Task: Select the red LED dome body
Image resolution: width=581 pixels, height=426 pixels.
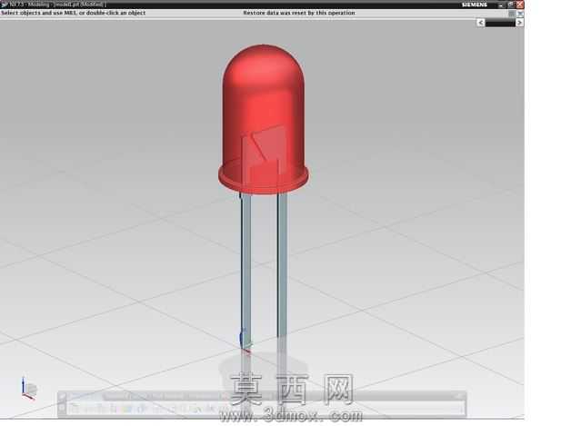Action: (264, 104)
